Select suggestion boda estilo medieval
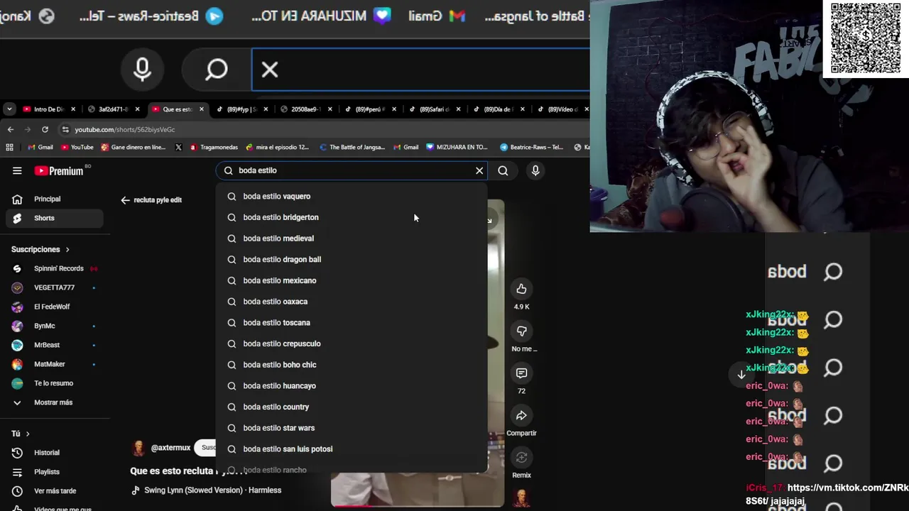Screen dimensions: 909x511 click(x=352, y=238)
